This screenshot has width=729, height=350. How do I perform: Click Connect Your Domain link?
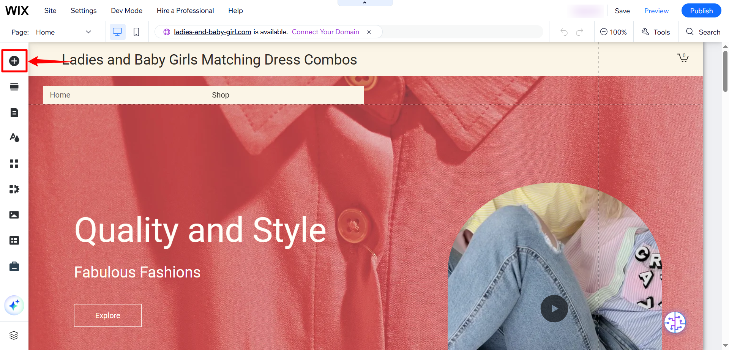[x=325, y=32]
